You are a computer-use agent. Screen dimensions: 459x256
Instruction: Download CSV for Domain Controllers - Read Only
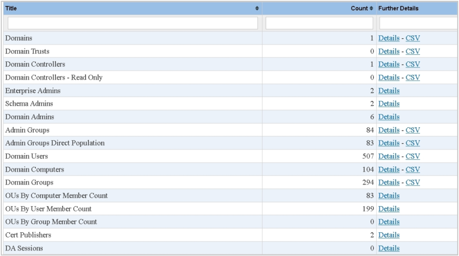pos(412,78)
